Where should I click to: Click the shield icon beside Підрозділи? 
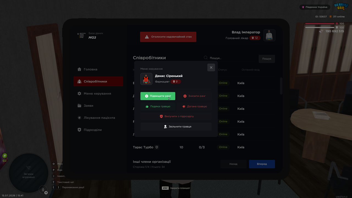click(x=79, y=130)
